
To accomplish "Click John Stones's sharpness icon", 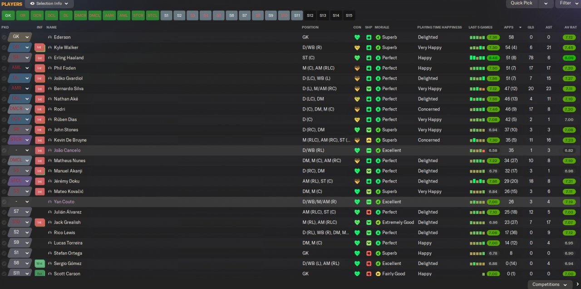I will [x=369, y=130].
